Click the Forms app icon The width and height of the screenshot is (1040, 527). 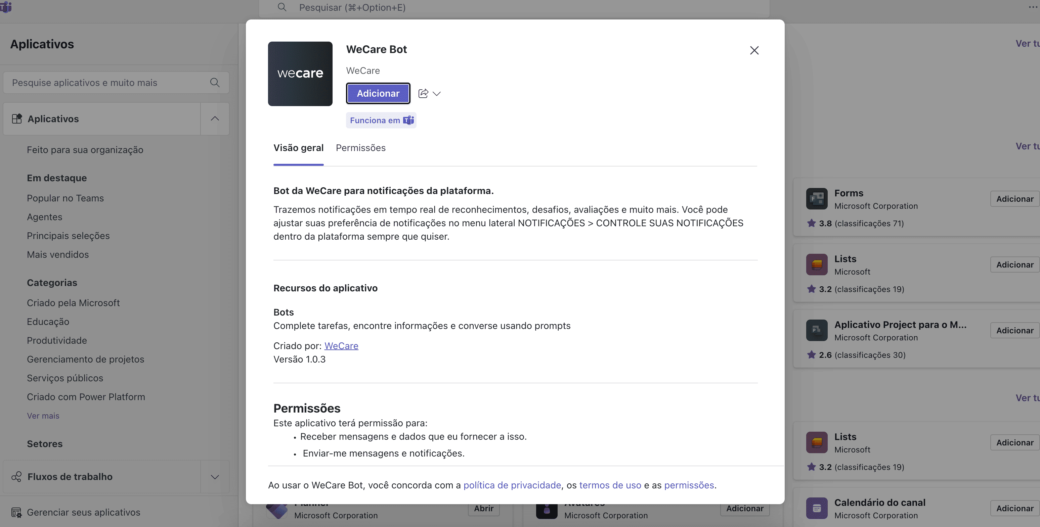(816, 199)
